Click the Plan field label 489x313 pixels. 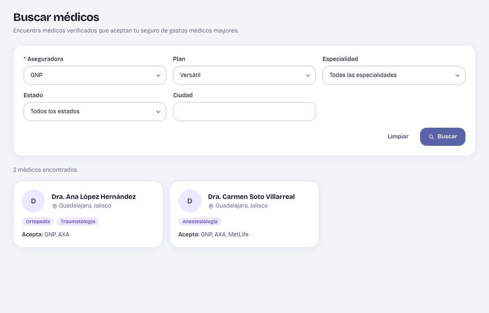click(179, 59)
